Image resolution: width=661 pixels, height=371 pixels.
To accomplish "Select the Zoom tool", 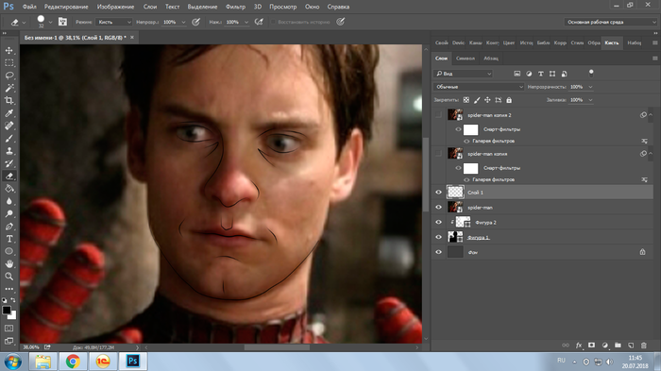I will [x=8, y=277].
